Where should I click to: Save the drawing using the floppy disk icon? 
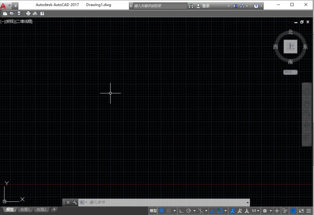coord(19,14)
